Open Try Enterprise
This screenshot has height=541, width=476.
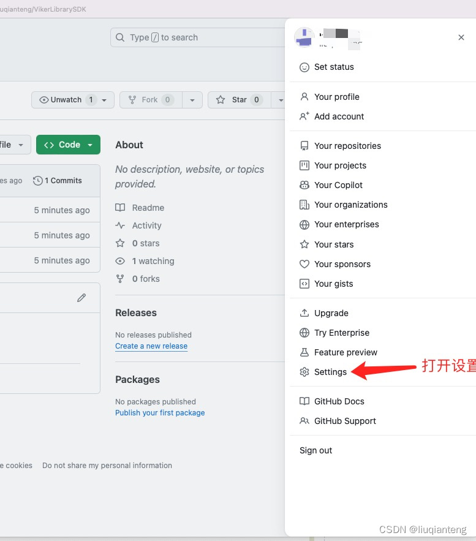(x=341, y=333)
